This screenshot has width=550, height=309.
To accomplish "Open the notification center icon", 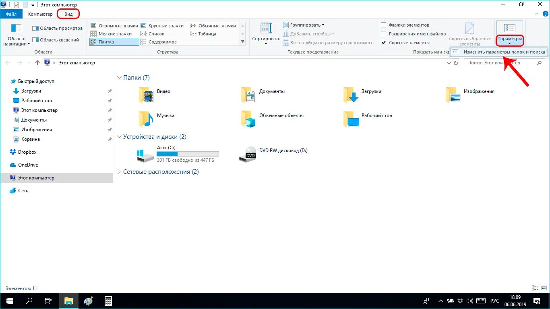I will coord(537,301).
